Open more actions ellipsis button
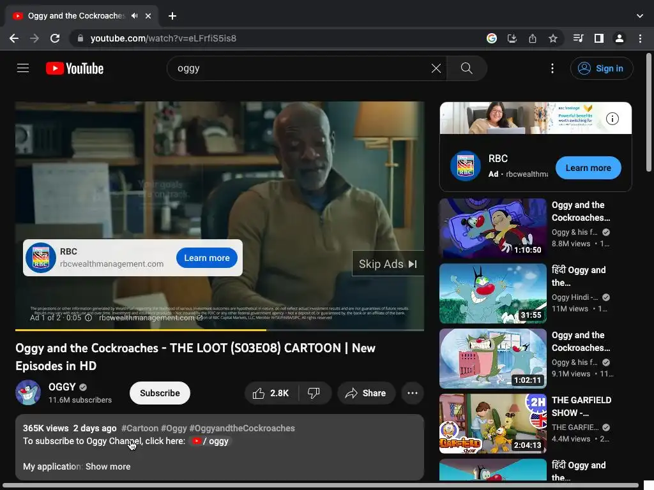This screenshot has width=654, height=490. [x=413, y=393]
